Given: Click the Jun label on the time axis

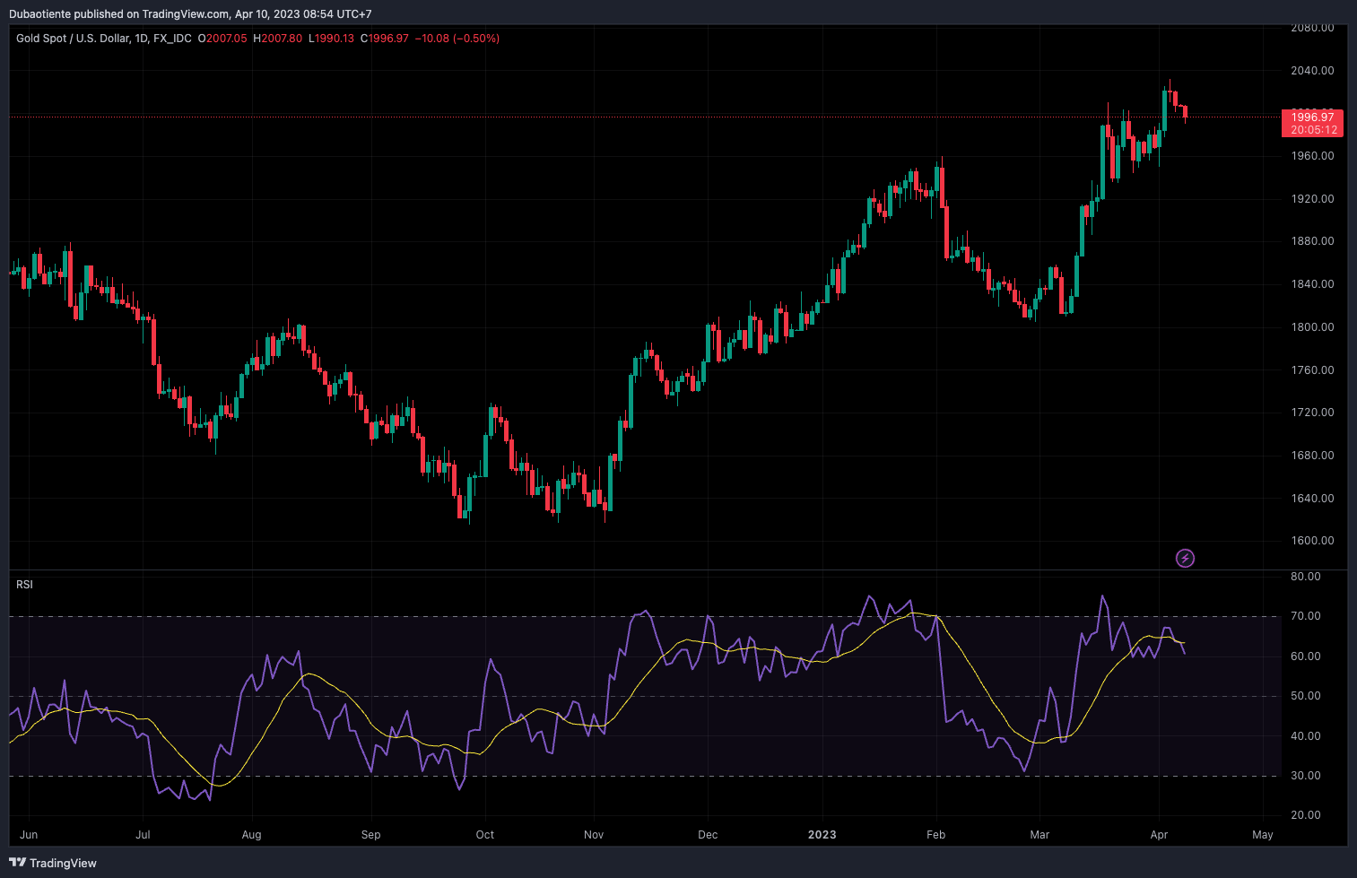Looking at the screenshot, I should [29, 835].
